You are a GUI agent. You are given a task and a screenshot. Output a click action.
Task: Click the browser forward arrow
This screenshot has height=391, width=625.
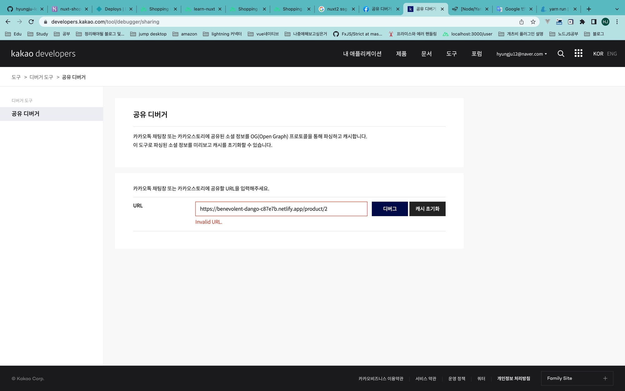[19, 22]
